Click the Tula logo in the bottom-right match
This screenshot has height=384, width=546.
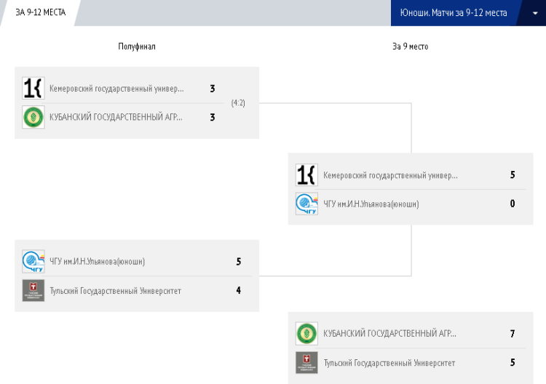[306, 362]
